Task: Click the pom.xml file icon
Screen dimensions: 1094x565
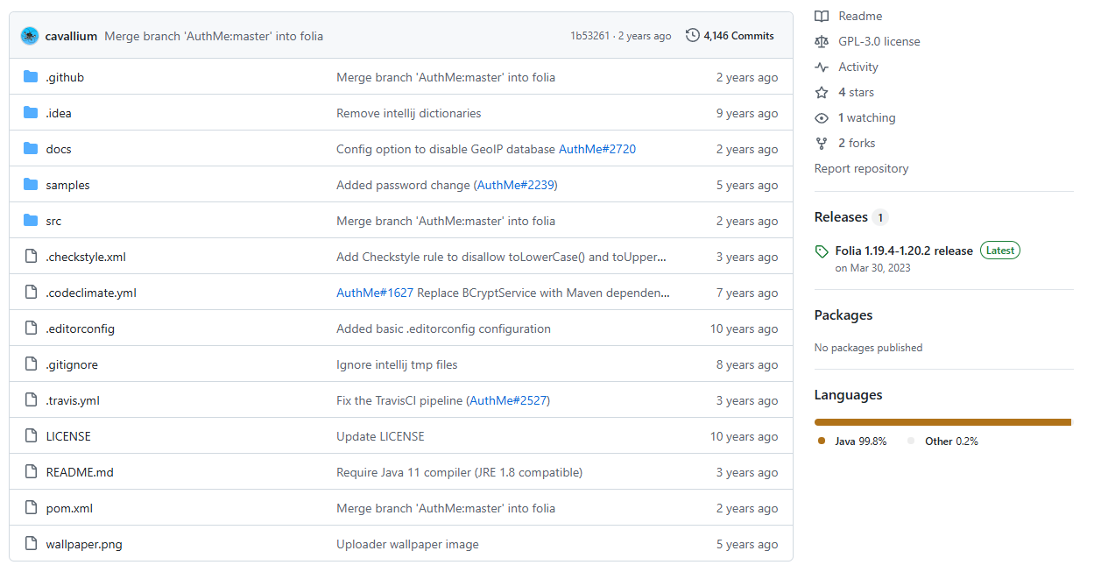Action: pos(32,508)
